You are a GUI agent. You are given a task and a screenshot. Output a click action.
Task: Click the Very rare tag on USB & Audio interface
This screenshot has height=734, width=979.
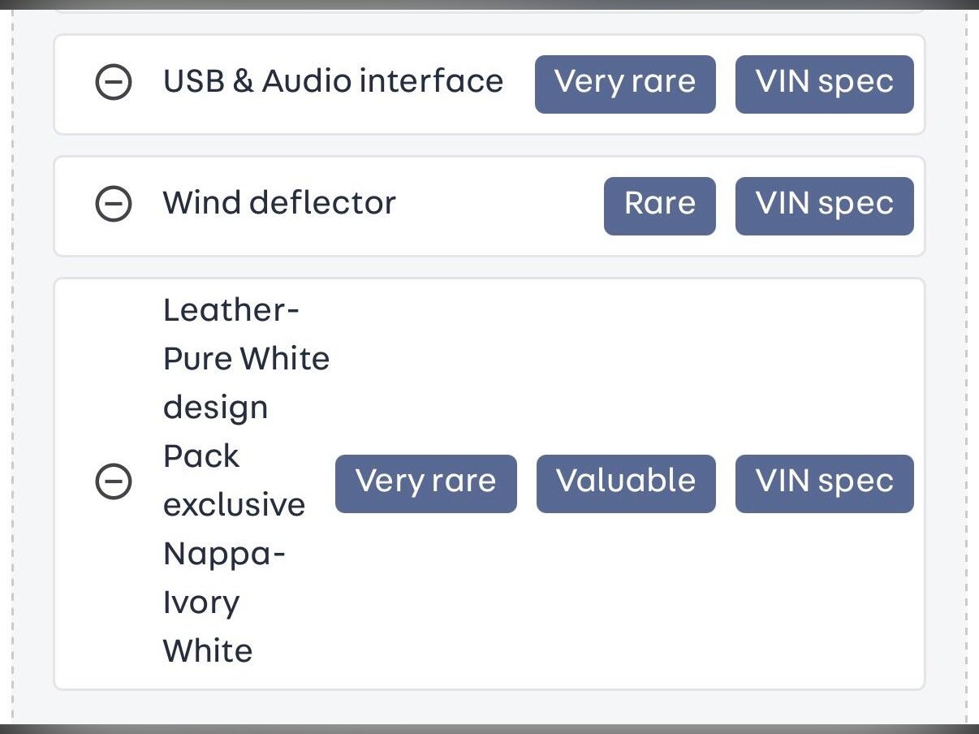pyautogui.click(x=625, y=83)
